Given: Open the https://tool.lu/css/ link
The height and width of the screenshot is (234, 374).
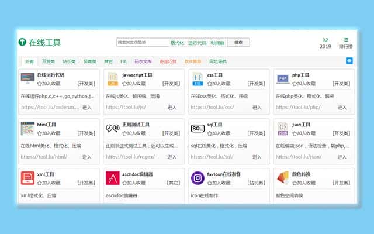Looking at the screenshot, I should click(x=212, y=107).
